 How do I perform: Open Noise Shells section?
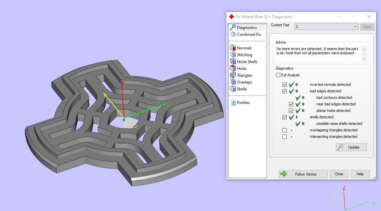click(247, 61)
